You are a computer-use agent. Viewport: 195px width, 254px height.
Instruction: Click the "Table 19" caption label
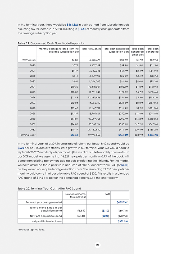23,43
